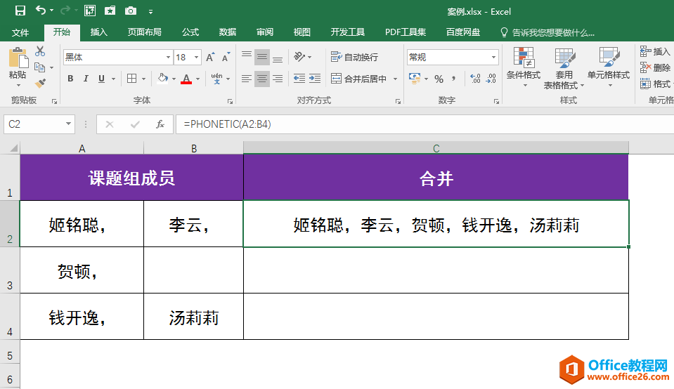Click the Paste clipboard icon
Screen dimensions: 674x389
pos(18,58)
